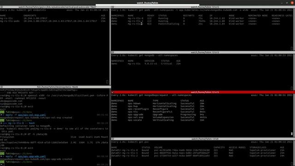The width and height of the screenshot is (295, 166).
Task: Open the ops/ops-upgrade.yaml underlined path
Action: (32, 156)
